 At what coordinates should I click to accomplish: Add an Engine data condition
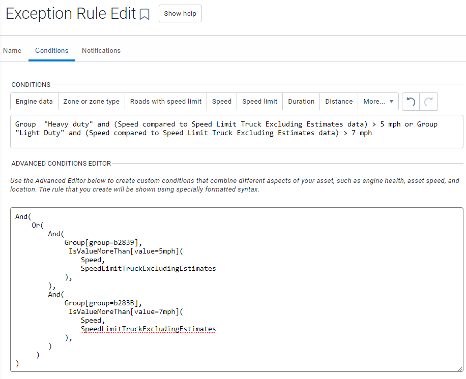(x=34, y=102)
